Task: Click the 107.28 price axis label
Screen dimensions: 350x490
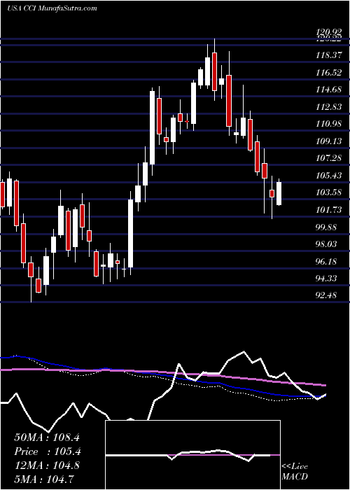Action: 328,158
